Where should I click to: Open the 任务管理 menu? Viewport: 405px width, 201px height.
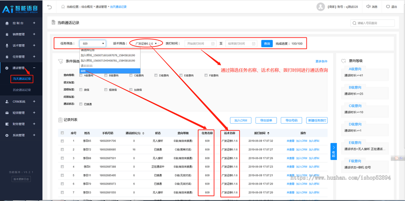tap(21, 57)
